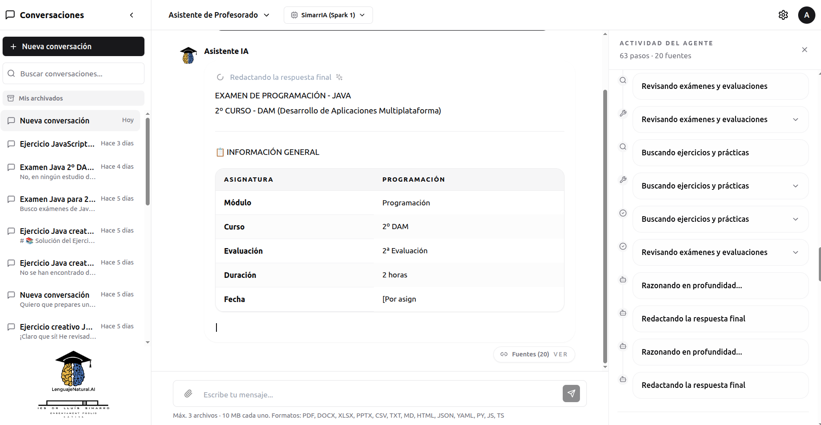Expand the second Revisando exámenes y evaluaciones step
The width and height of the screenshot is (821, 425).
[x=720, y=120]
